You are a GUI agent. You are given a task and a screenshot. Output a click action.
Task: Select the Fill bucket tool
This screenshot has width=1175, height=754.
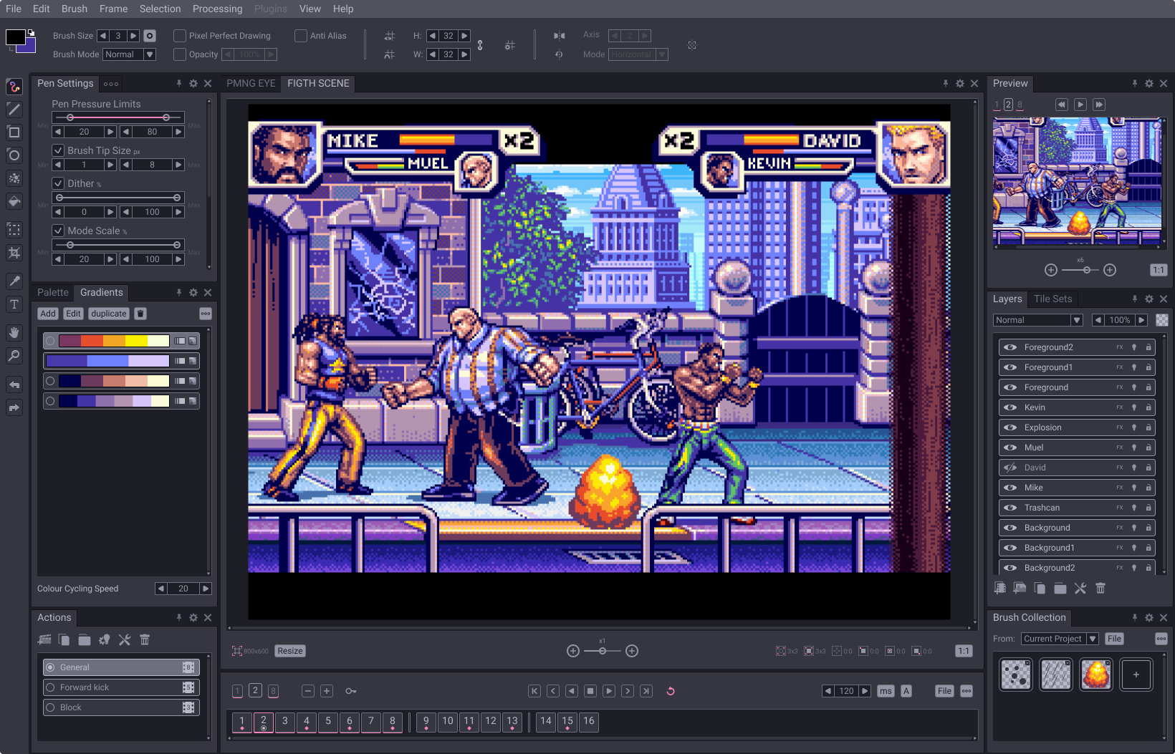pyautogui.click(x=14, y=201)
